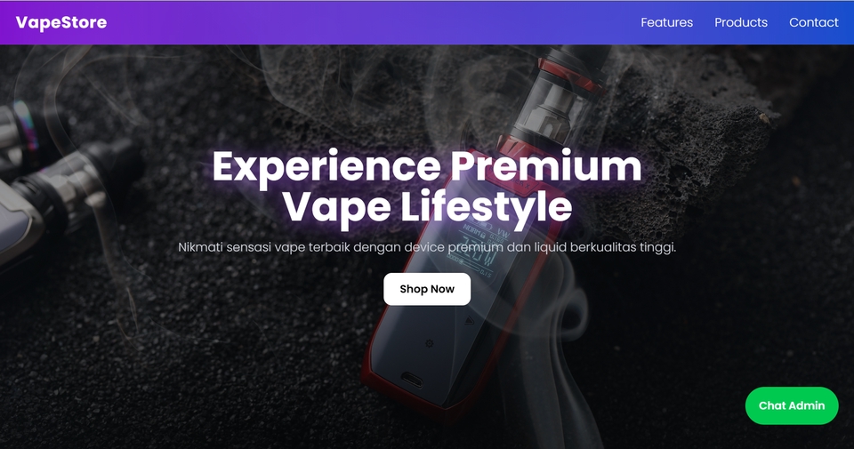This screenshot has height=449, width=854.
Task: Click the "Vape Lifestyle" headline line
Action: click(427, 207)
